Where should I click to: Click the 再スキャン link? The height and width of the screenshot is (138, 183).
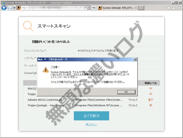point(91,125)
